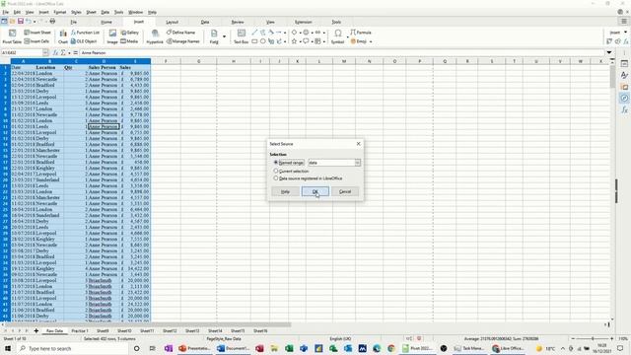This screenshot has width=631, height=355.
Task: Switch to the Layout ribbon tab
Action: 172,22
